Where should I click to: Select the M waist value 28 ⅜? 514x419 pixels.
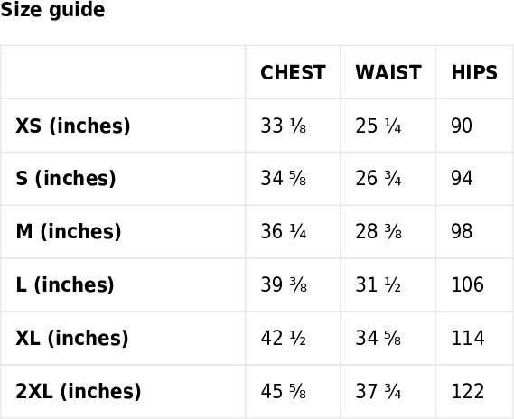coord(378,231)
